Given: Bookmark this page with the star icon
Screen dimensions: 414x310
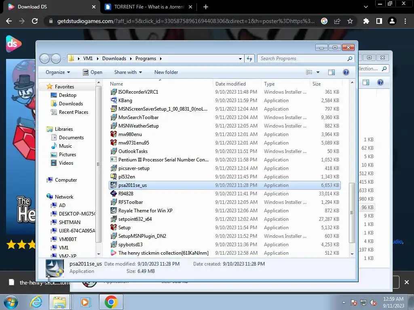Looking at the screenshot, I should [x=350, y=21].
